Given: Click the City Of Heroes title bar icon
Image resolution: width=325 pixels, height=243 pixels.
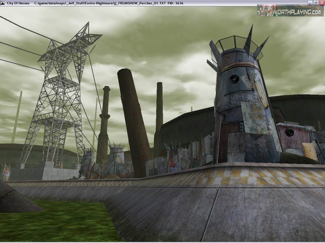Looking at the screenshot, I should [3, 3].
